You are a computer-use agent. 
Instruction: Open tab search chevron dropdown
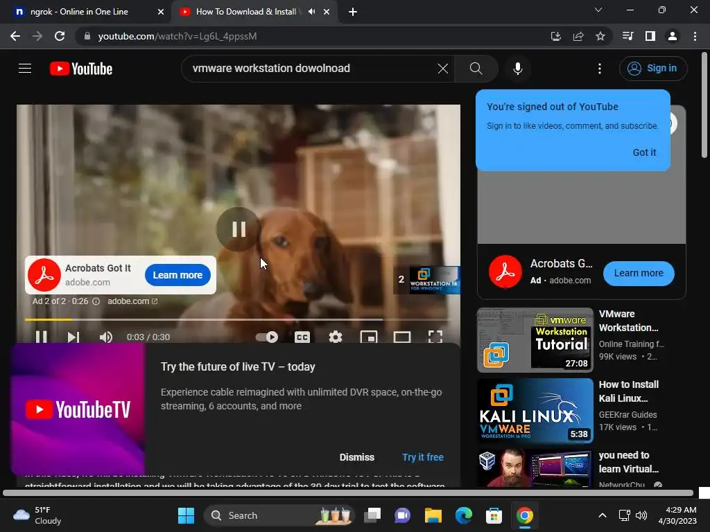pyautogui.click(x=598, y=10)
